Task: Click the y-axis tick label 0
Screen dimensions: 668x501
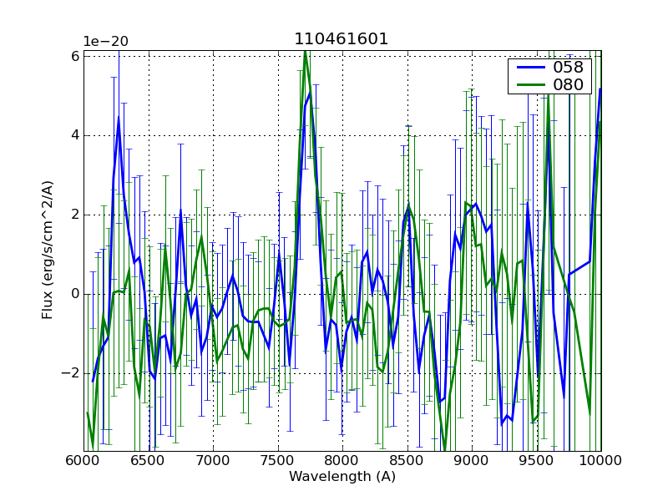Action: point(74,294)
